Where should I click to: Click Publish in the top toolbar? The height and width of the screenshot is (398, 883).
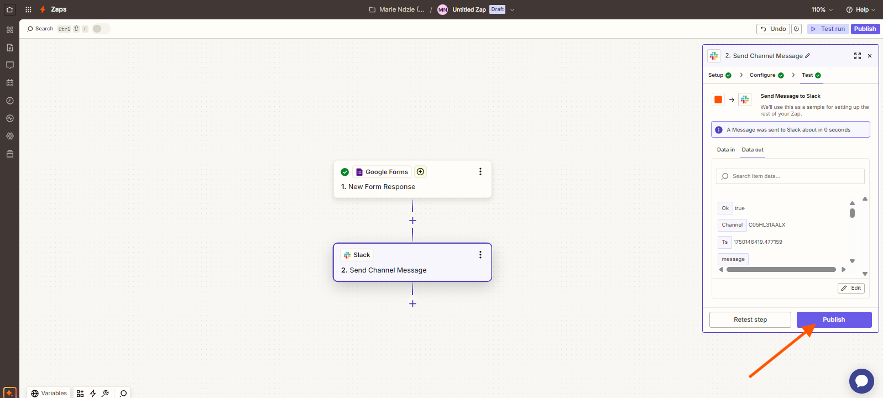tap(865, 29)
